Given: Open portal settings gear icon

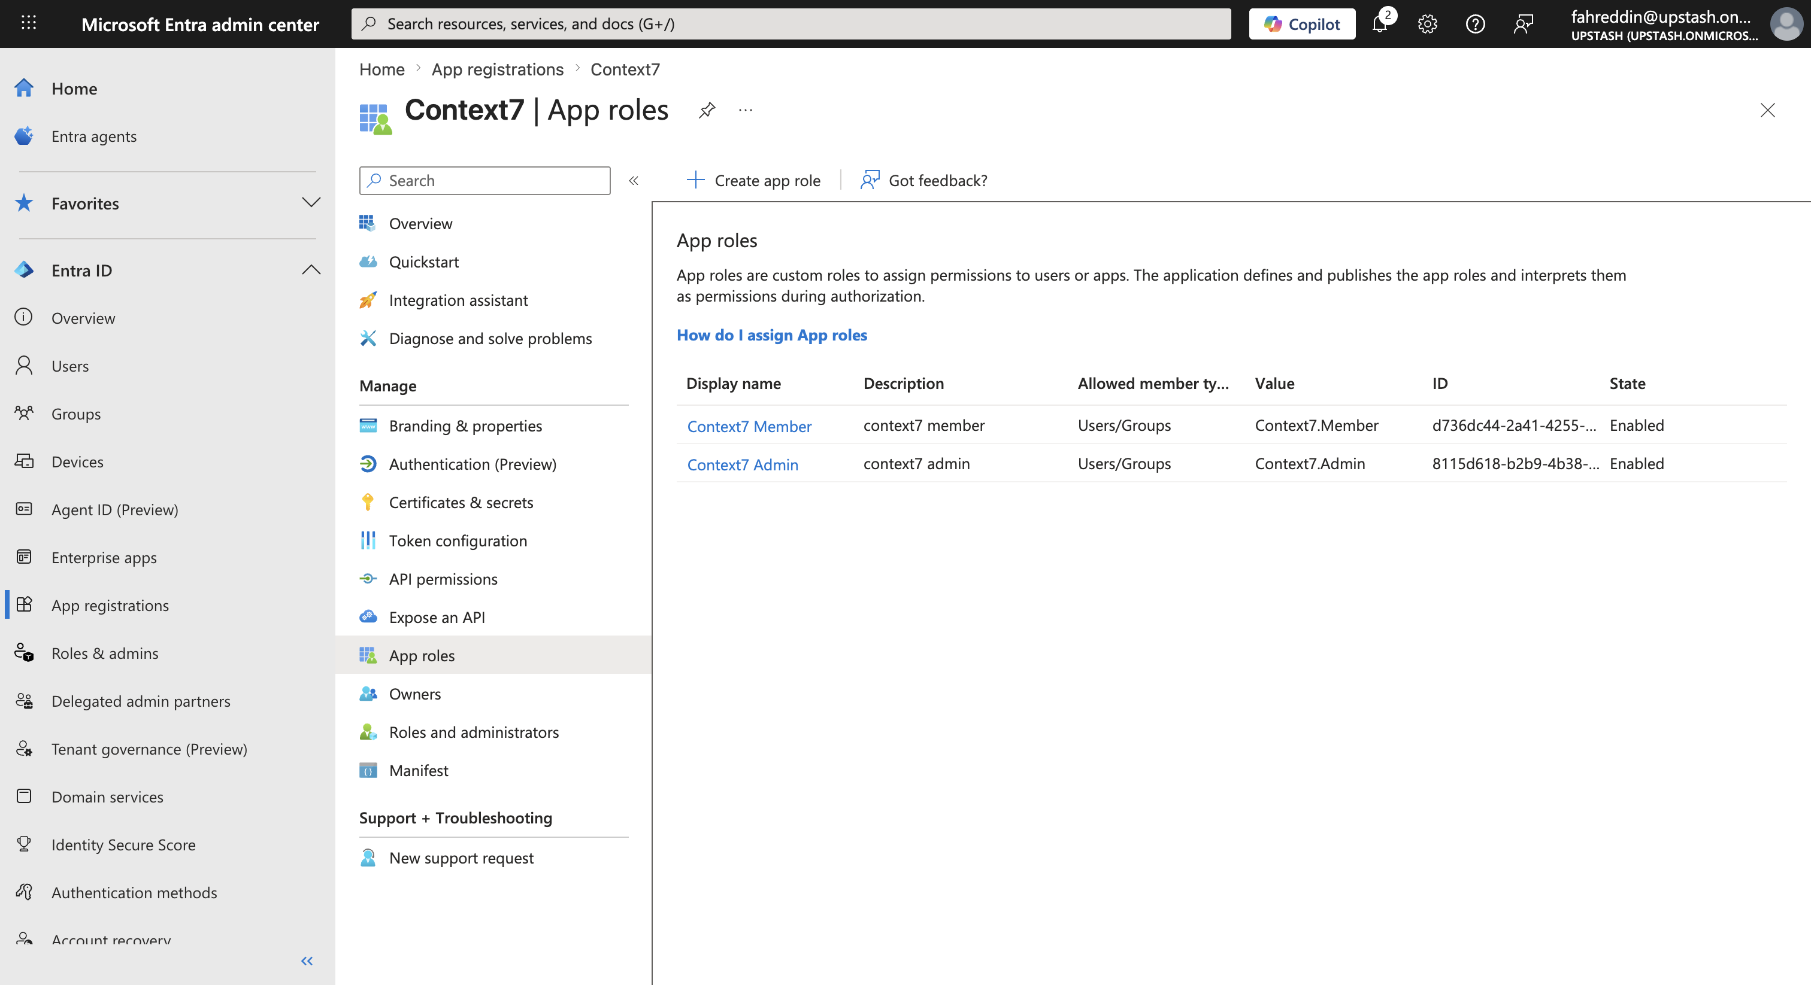Looking at the screenshot, I should pos(1427,24).
